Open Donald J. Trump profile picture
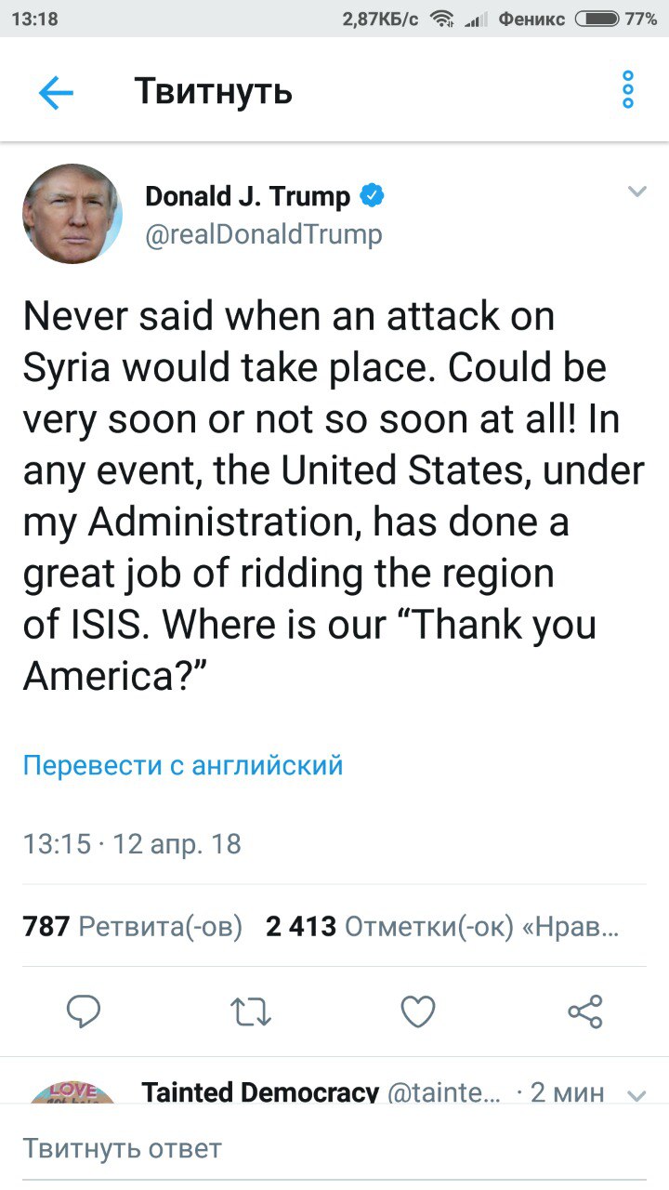669x1190 pixels. 72,214
